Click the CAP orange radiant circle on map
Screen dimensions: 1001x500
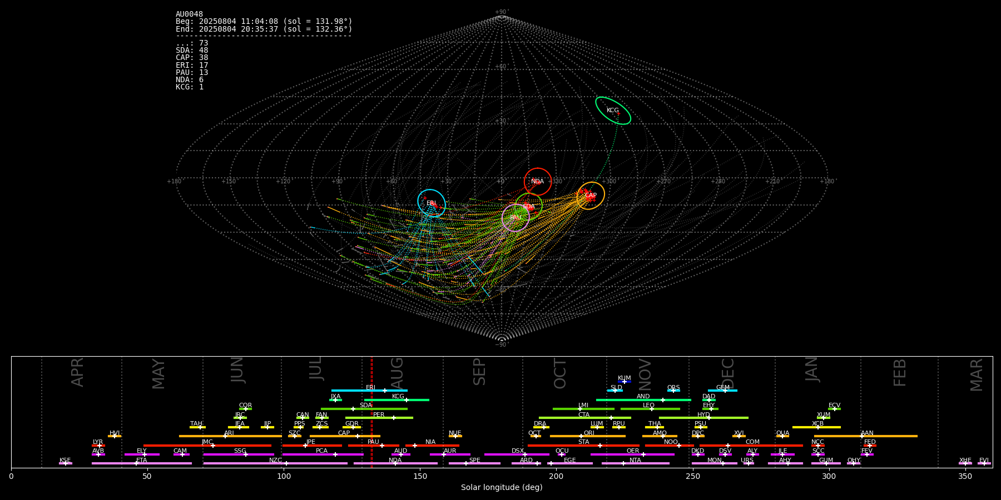pyautogui.click(x=591, y=196)
